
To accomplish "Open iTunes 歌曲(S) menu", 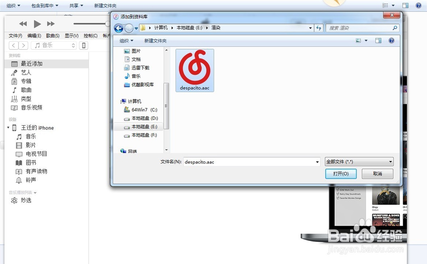I will pyautogui.click(x=53, y=36).
